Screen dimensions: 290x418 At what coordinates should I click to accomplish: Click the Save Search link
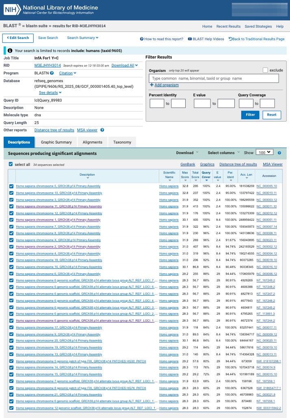pos(48,38)
